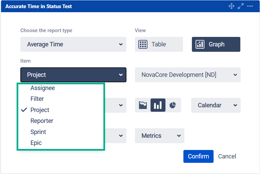The image size is (260, 174).
Task: Click the expand to fullscreen icon
Action: (241, 6)
